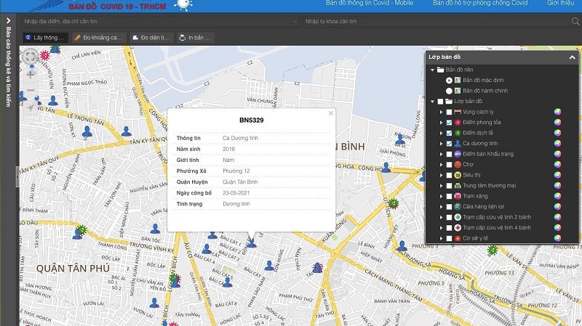Expand the 'Chợ' layer tree arrow
The image size is (582, 326).
pos(441,165)
